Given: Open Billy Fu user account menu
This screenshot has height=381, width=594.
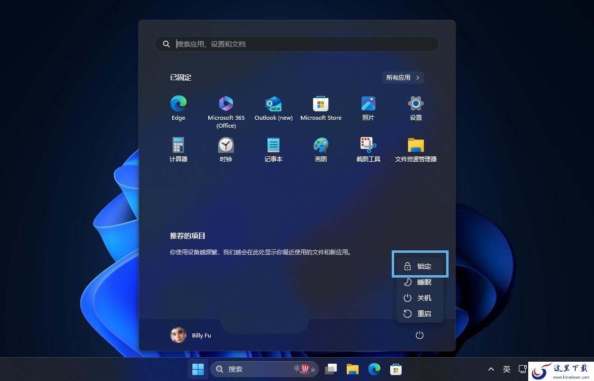Looking at the screenshot, I should coord(191,335).
